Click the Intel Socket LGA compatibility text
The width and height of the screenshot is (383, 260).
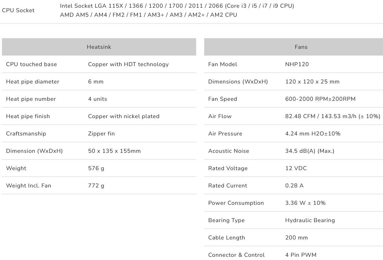click(177, 6)
